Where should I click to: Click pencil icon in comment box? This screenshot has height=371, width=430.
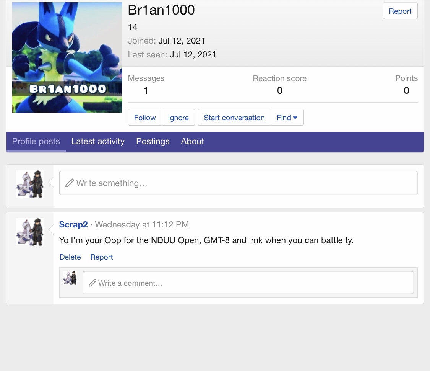(x=92, y=283)
